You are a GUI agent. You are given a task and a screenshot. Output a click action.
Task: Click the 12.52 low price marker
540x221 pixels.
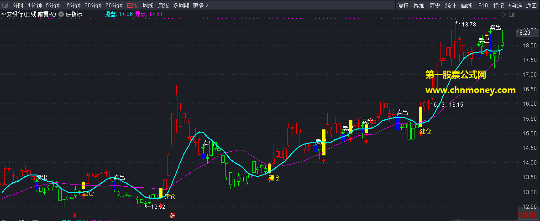click(155, 206)
